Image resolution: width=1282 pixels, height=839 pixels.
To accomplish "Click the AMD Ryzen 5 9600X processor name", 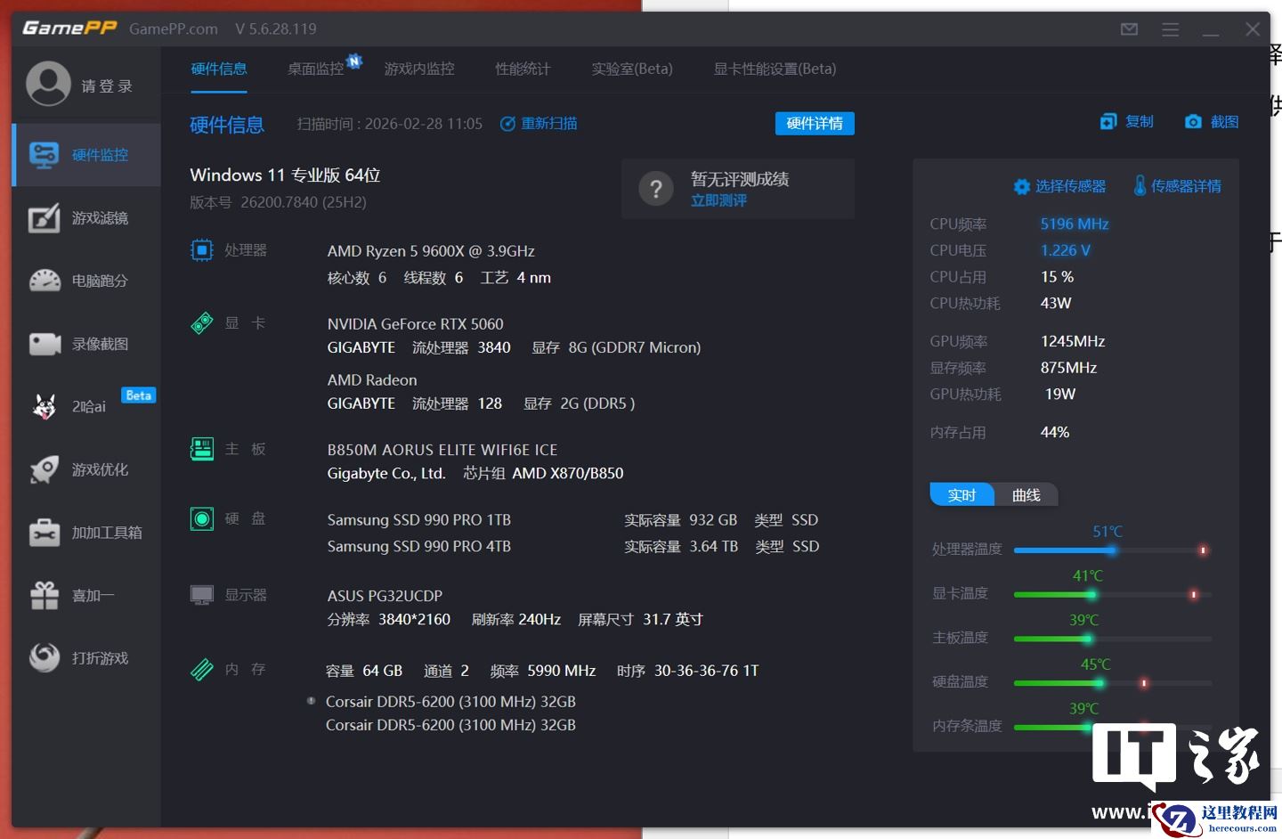I will (x=431, y=251).
